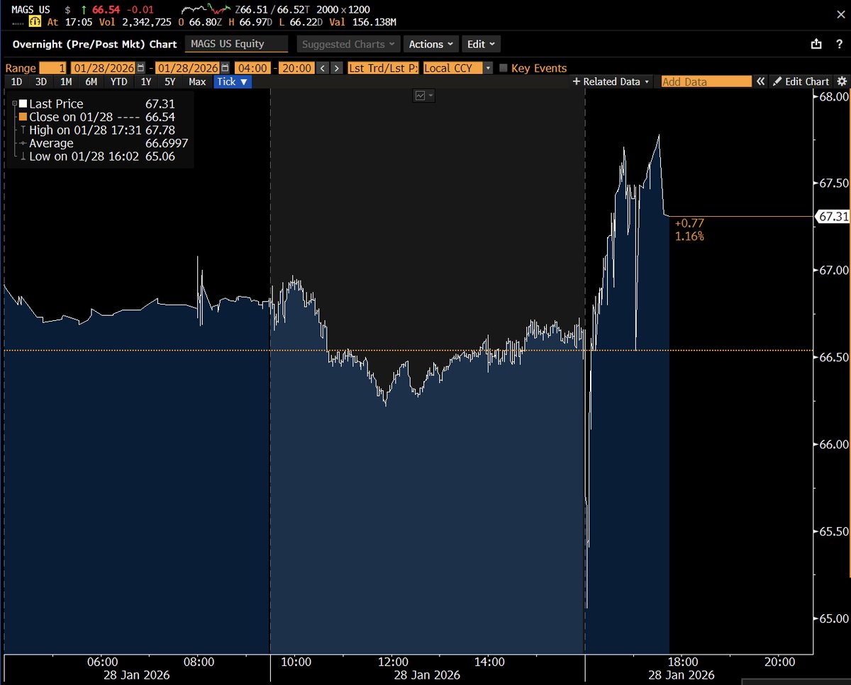Click the Range number field showing 1
Screen dimensions: 851x685
(53, 68)
